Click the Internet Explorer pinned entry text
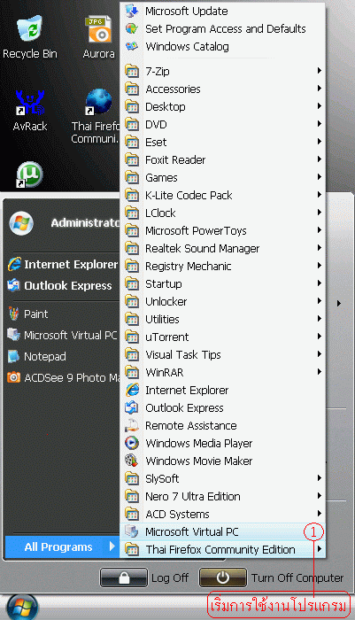Image resolution: width=355 pixels, height=620 pixels. [x=71, y=264]
